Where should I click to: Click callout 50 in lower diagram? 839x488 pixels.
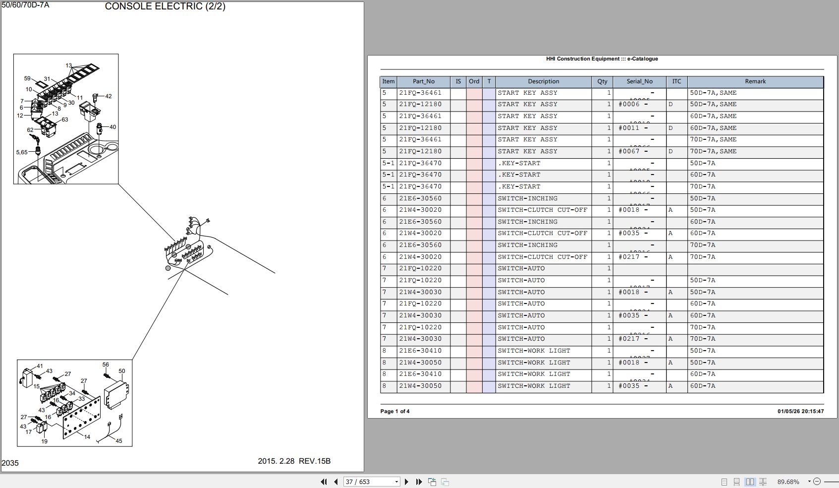(122, 371)
